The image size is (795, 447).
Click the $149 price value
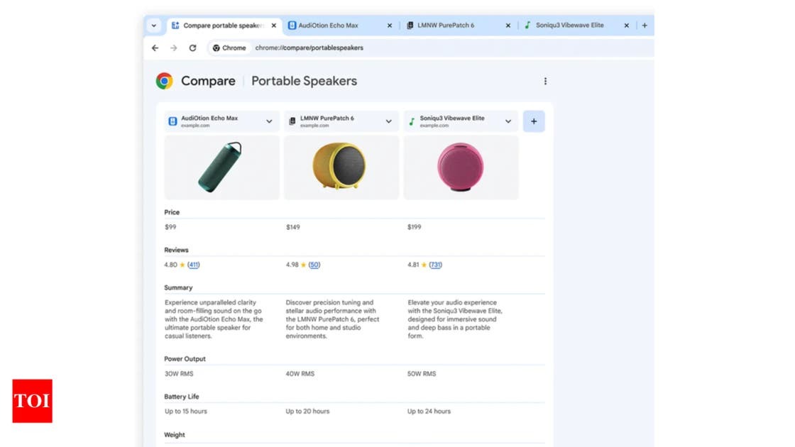[x=293, y=227]
